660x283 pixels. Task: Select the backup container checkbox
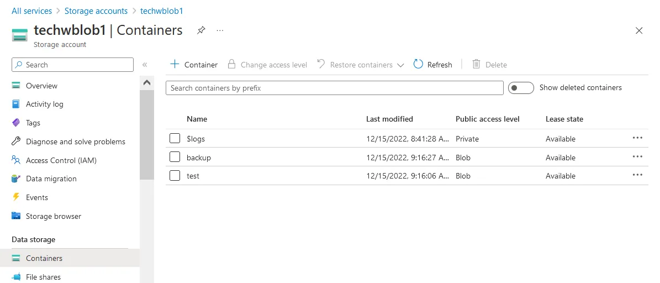tap(175, 158)
